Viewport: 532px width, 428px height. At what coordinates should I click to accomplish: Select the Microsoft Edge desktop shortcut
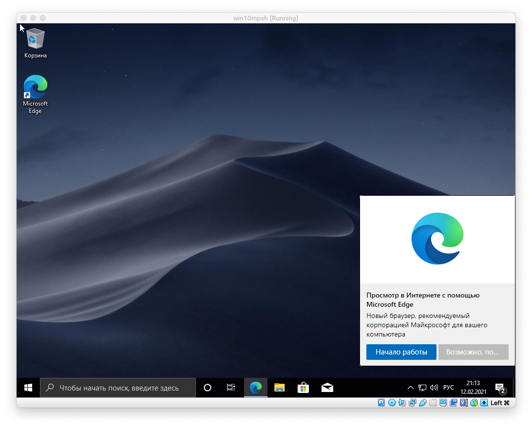point(35,94)
